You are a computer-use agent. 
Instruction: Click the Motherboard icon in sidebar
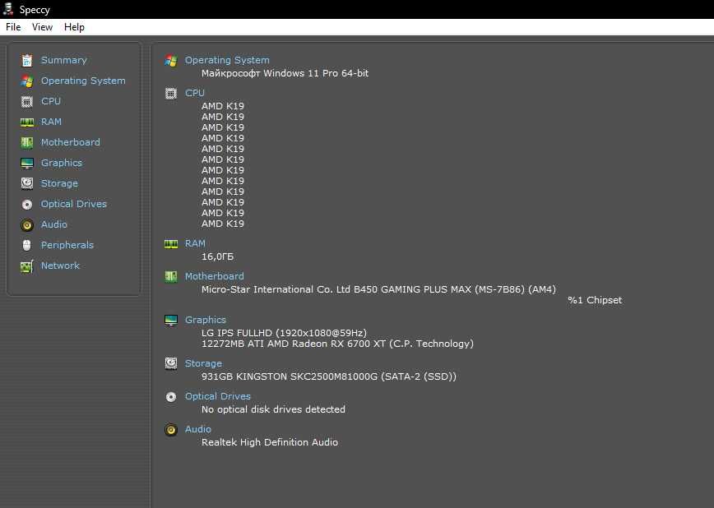tap(27, 142)
